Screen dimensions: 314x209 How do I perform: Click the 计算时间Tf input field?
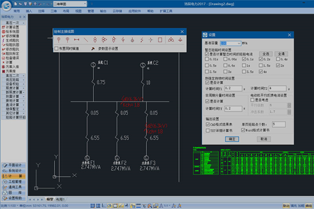[233, 109]
